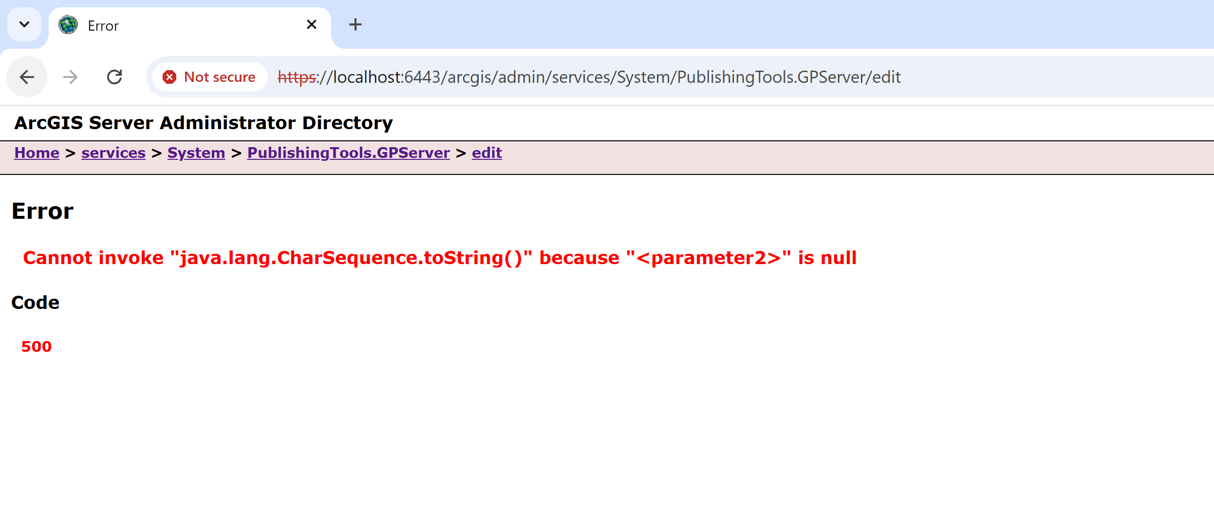1214x517 pixels.
Task: Open the System folder breadcrumb
Action: point(196,153)
